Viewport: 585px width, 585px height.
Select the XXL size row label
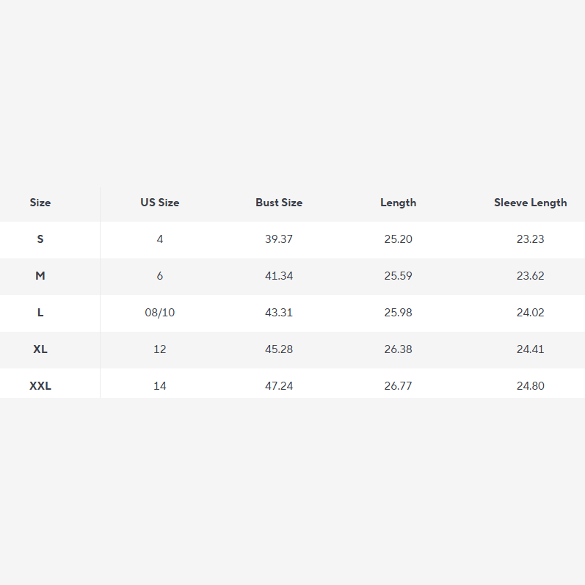40,386
